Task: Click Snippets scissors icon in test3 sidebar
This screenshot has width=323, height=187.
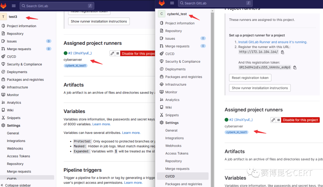Action: tap(3, 118)
